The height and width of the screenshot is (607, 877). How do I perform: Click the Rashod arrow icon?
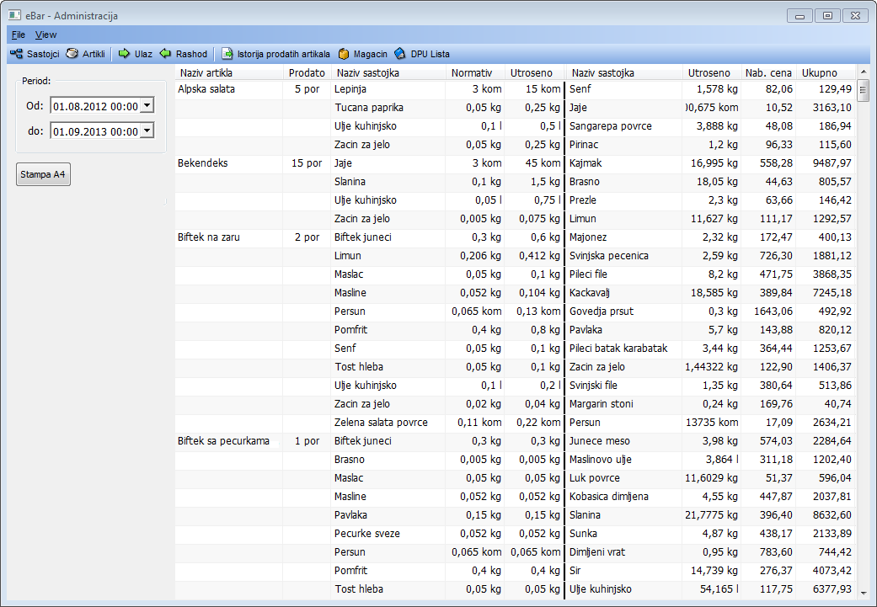(x=165, y=54)
